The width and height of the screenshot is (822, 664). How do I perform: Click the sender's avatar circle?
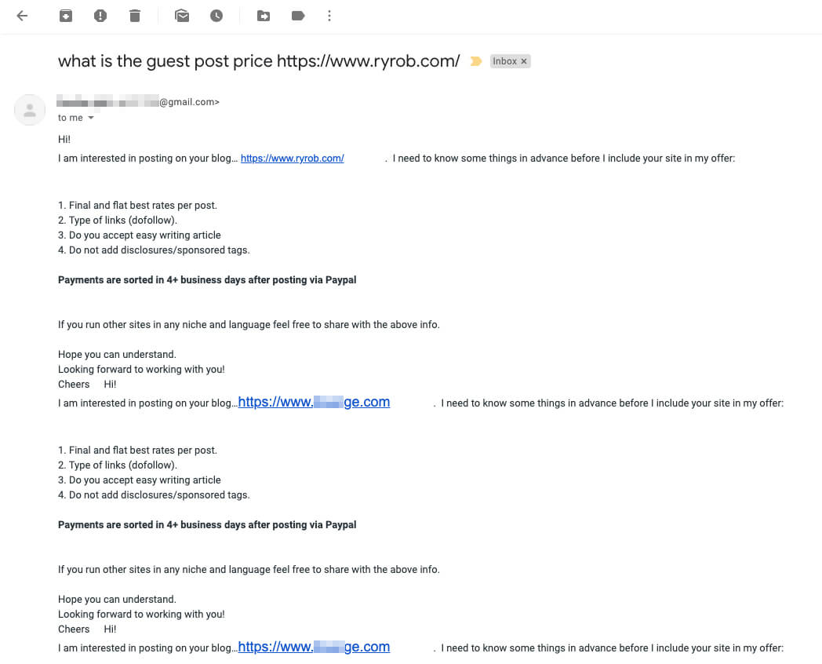29,110
